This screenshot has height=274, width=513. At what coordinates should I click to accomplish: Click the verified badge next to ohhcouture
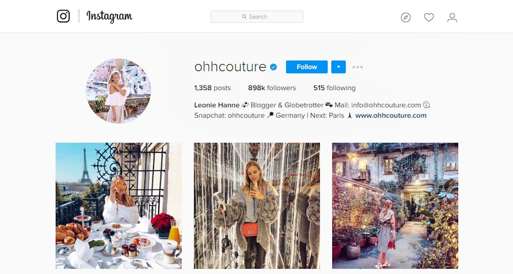coord(274,67)
